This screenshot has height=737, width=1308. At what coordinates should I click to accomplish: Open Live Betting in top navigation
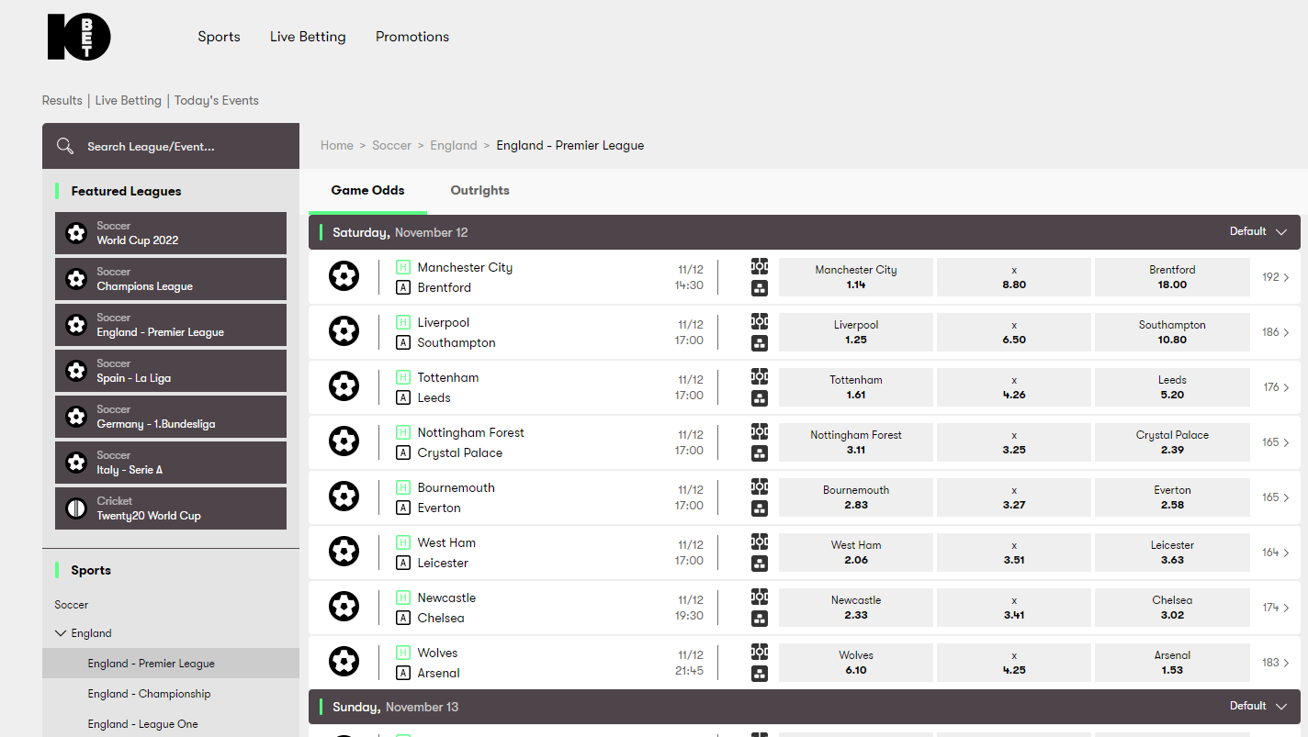pyautogui.click(x=308, y=37)
